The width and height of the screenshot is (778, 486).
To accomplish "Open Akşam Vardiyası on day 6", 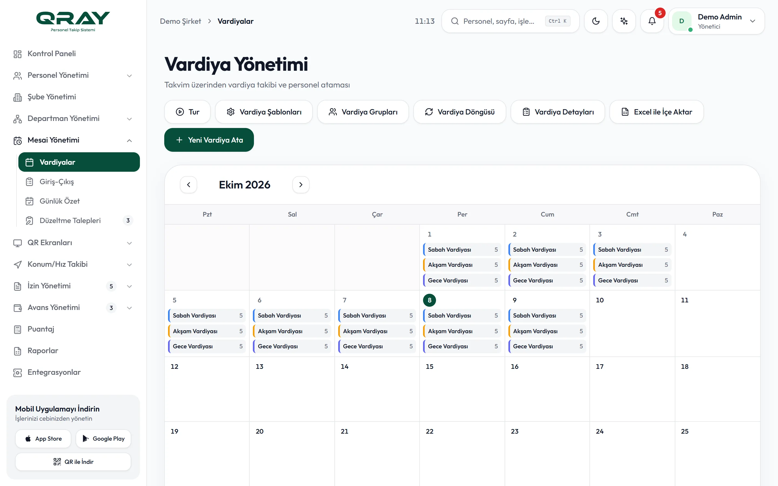I will 292,331.
